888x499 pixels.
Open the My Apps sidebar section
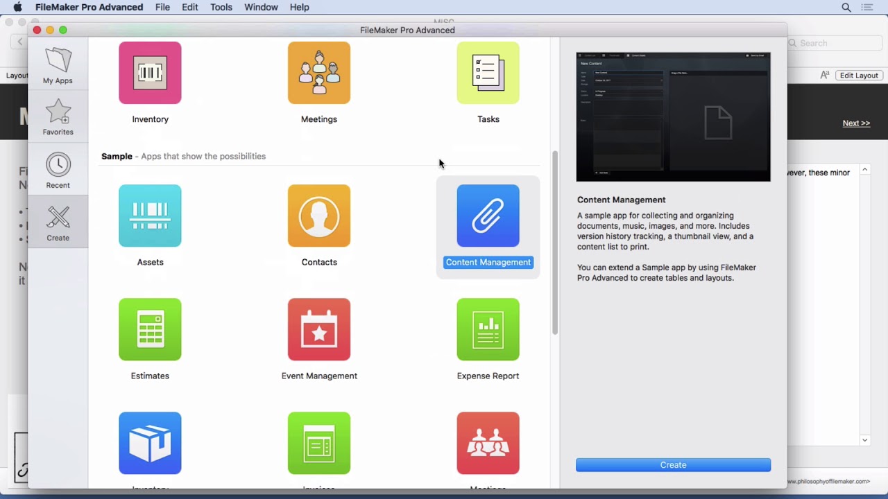(x=58, y=66)
